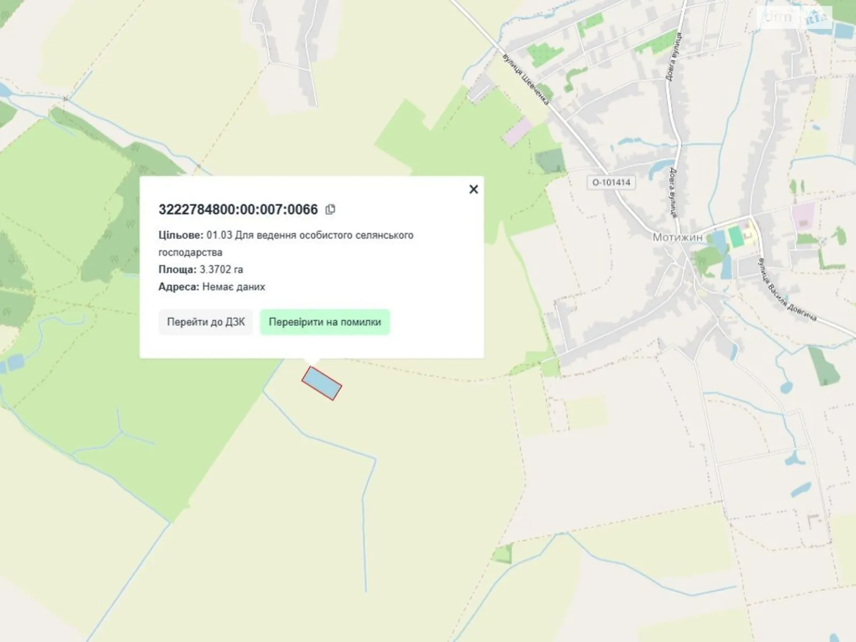
Task: Click the green sports field in Мотижин center
Action: (736, 236)
